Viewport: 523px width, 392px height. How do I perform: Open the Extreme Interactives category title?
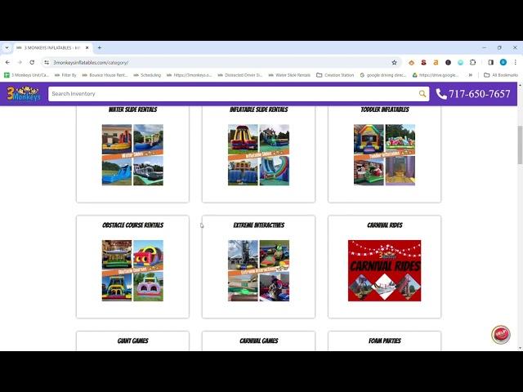[x=258, y=225]
